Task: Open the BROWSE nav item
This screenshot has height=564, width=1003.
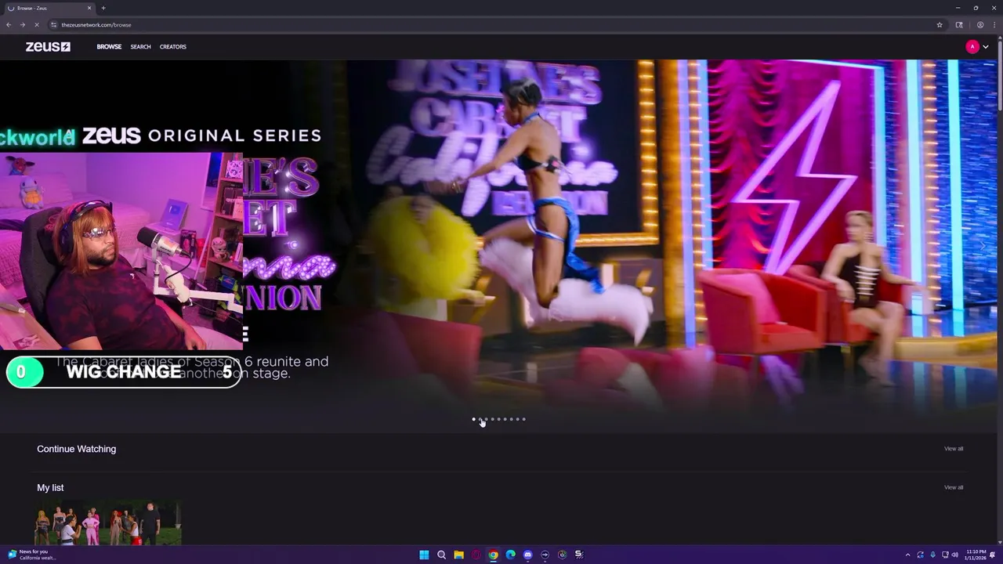Action: [109, 47]
